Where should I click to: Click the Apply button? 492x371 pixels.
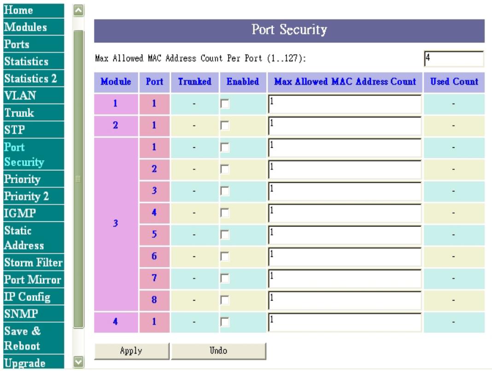[x=132, y=351]
